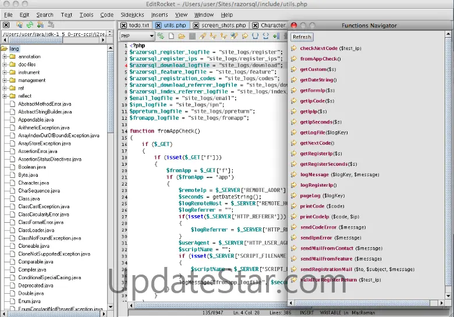Click the arrow icon beside getDateString()

(294, 80)
